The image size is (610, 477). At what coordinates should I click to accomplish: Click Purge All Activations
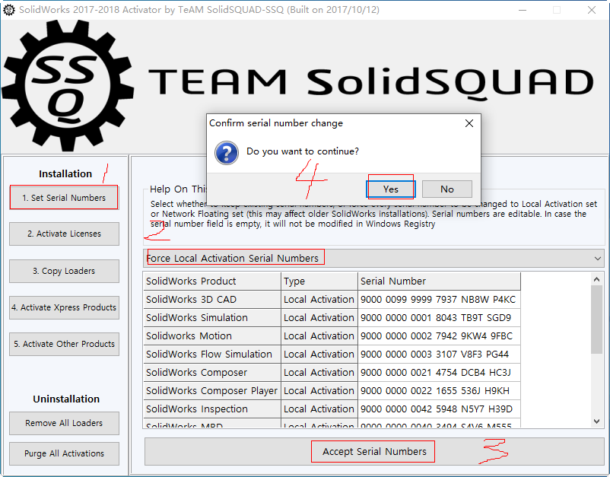64,453
